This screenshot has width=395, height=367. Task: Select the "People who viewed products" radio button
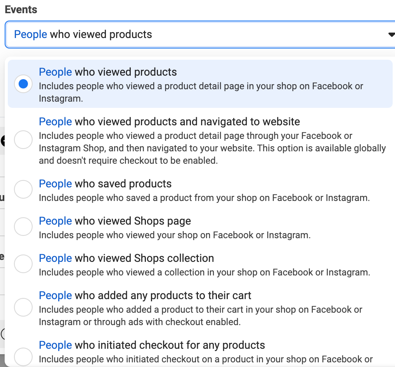23,84
